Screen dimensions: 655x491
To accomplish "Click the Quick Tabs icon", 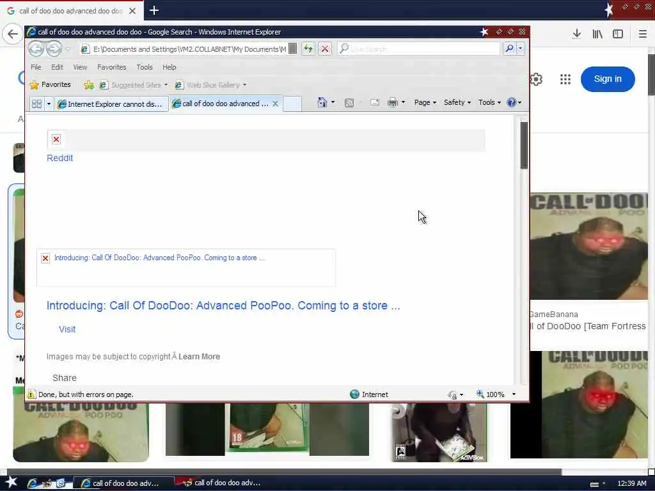I will pos(36,104).
